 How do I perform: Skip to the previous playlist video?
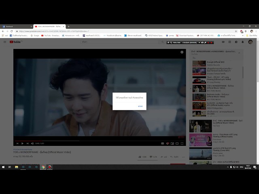(x=17, y=143)
